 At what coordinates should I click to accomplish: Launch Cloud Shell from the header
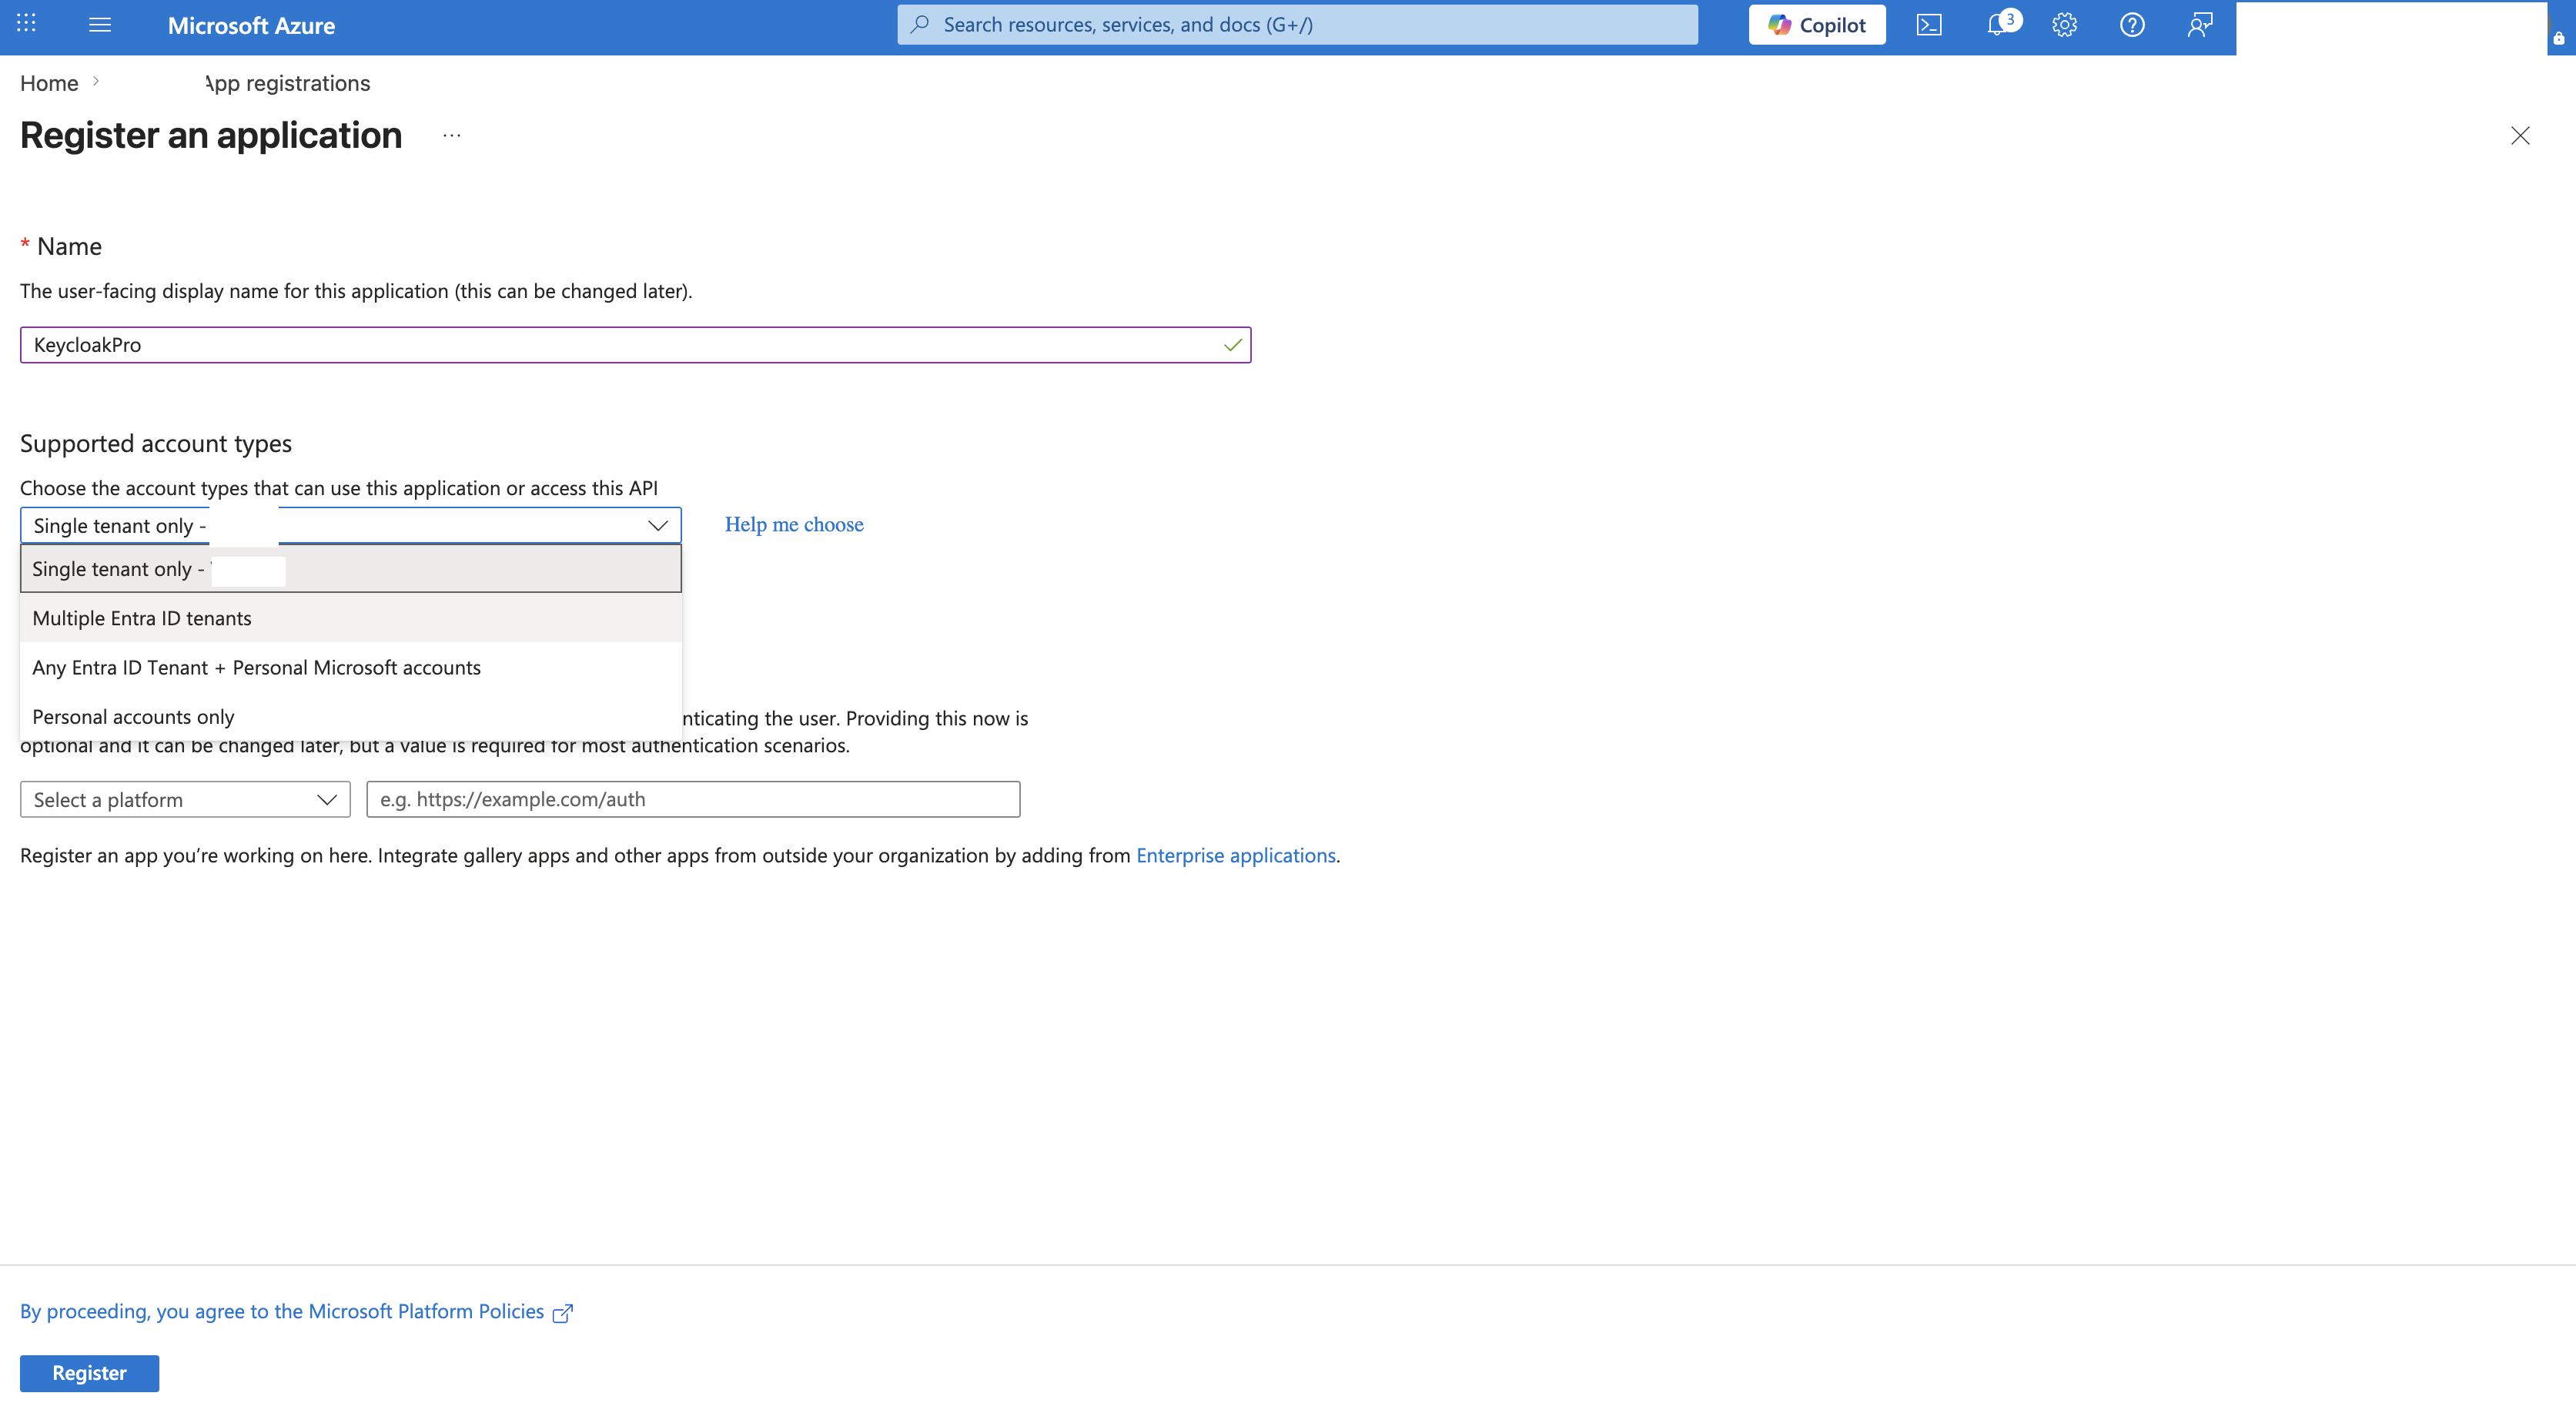(1929, 25)
